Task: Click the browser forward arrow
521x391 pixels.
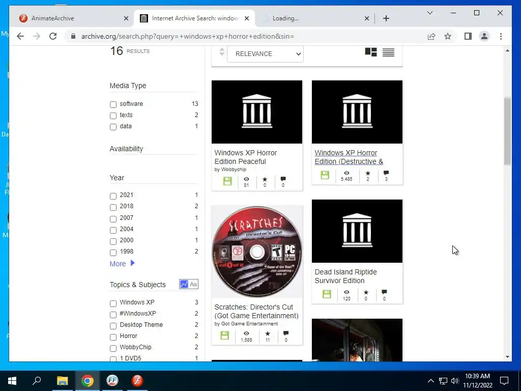Action: click(37, 36)
